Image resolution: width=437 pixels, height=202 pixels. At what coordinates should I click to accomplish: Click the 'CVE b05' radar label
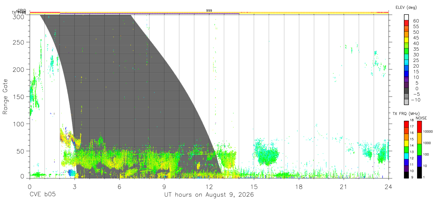pos(42,195)
